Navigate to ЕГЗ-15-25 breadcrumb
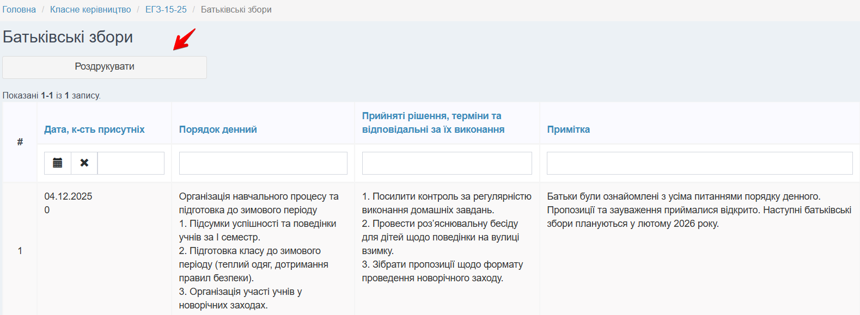 (x=166, y=9)
